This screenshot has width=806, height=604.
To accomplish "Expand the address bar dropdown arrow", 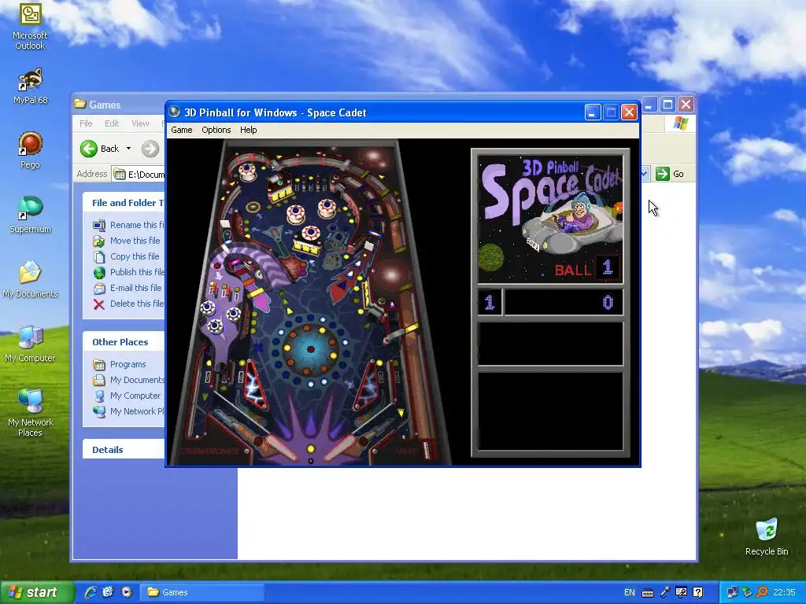I will click(645, 174).
